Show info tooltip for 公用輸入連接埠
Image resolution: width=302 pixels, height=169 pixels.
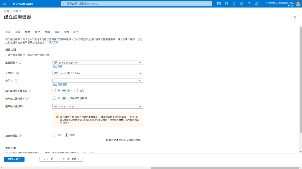(27, 99)
